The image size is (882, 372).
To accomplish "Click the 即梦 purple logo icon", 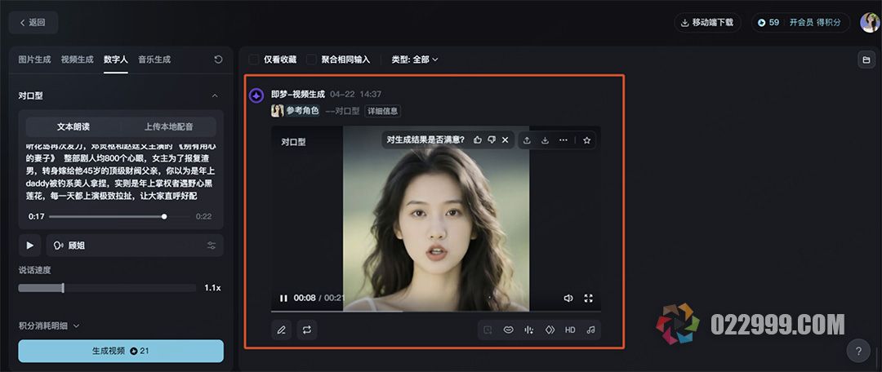I will tap(256, 95).
